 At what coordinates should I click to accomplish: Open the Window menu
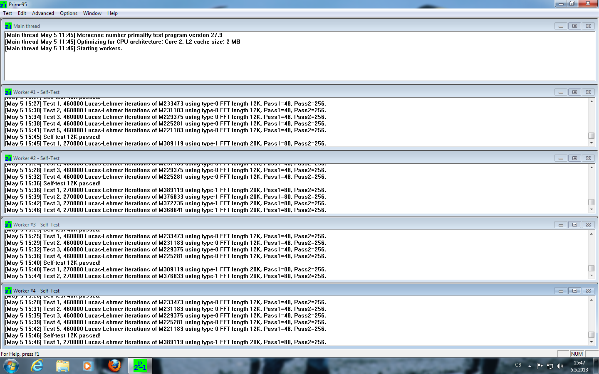(x=92, y=13)
